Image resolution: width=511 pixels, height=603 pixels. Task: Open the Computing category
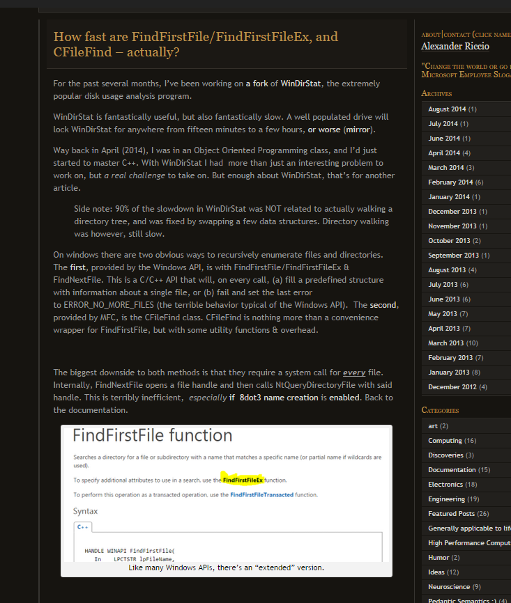[445, 441]
